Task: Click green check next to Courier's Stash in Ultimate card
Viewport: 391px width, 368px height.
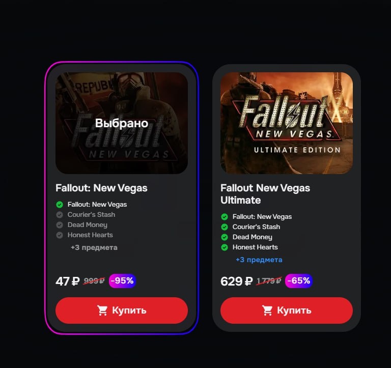Action: [x=225, y=227]
